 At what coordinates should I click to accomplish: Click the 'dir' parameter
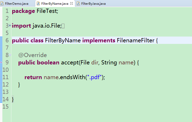click(95, 63)
